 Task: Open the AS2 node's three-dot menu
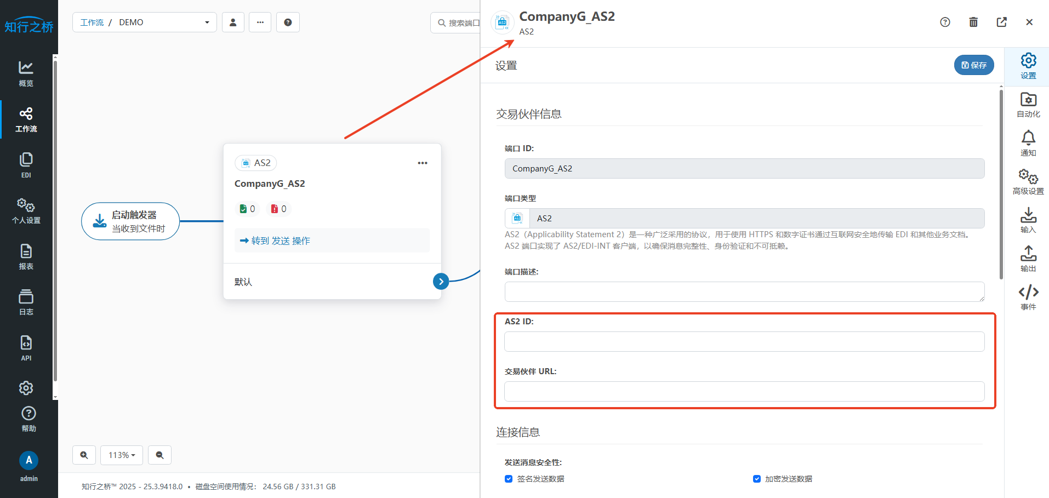click(422, 163)
